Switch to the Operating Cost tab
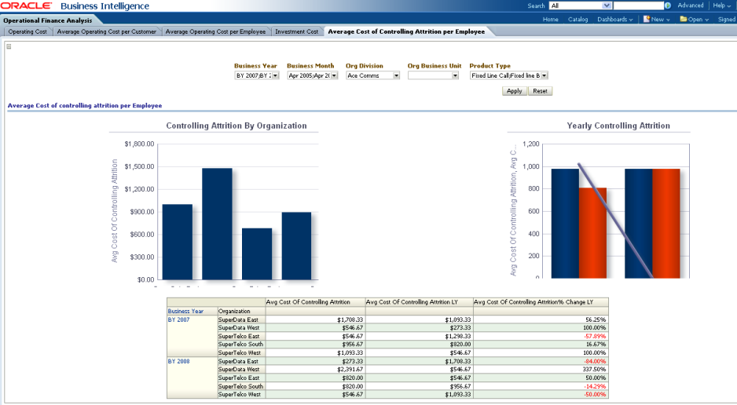This screenshot has width=737, height=405. click(27, 31)
